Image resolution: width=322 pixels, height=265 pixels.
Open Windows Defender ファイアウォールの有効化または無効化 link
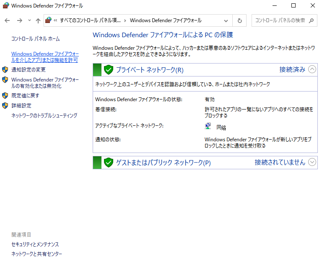(x=45, y=83)
